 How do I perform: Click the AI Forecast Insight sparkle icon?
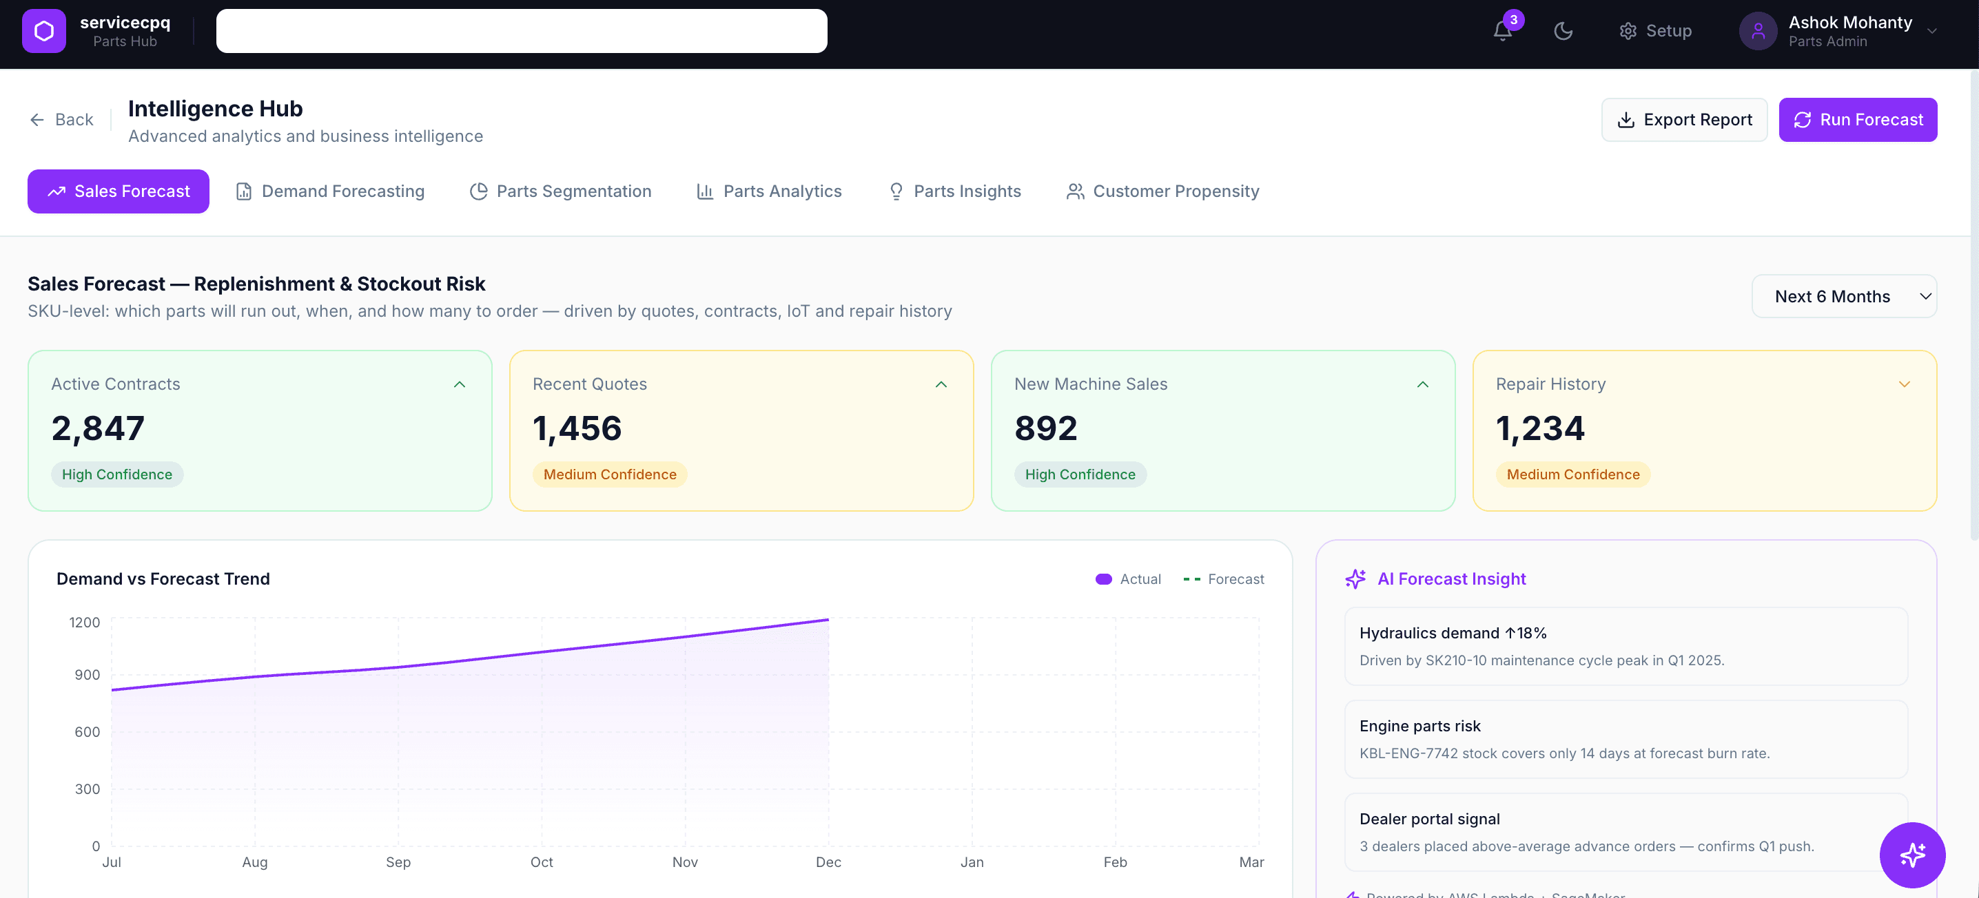pos(1356,578)
